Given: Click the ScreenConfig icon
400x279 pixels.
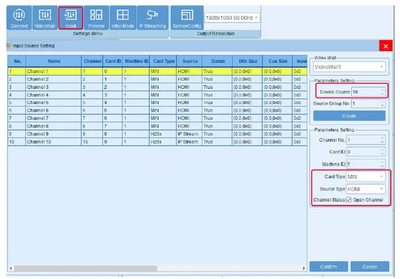Looking at the screenshot, I should [187, 18].
